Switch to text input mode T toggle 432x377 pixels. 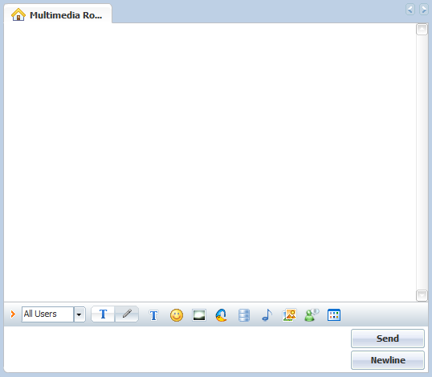(103, 314)
